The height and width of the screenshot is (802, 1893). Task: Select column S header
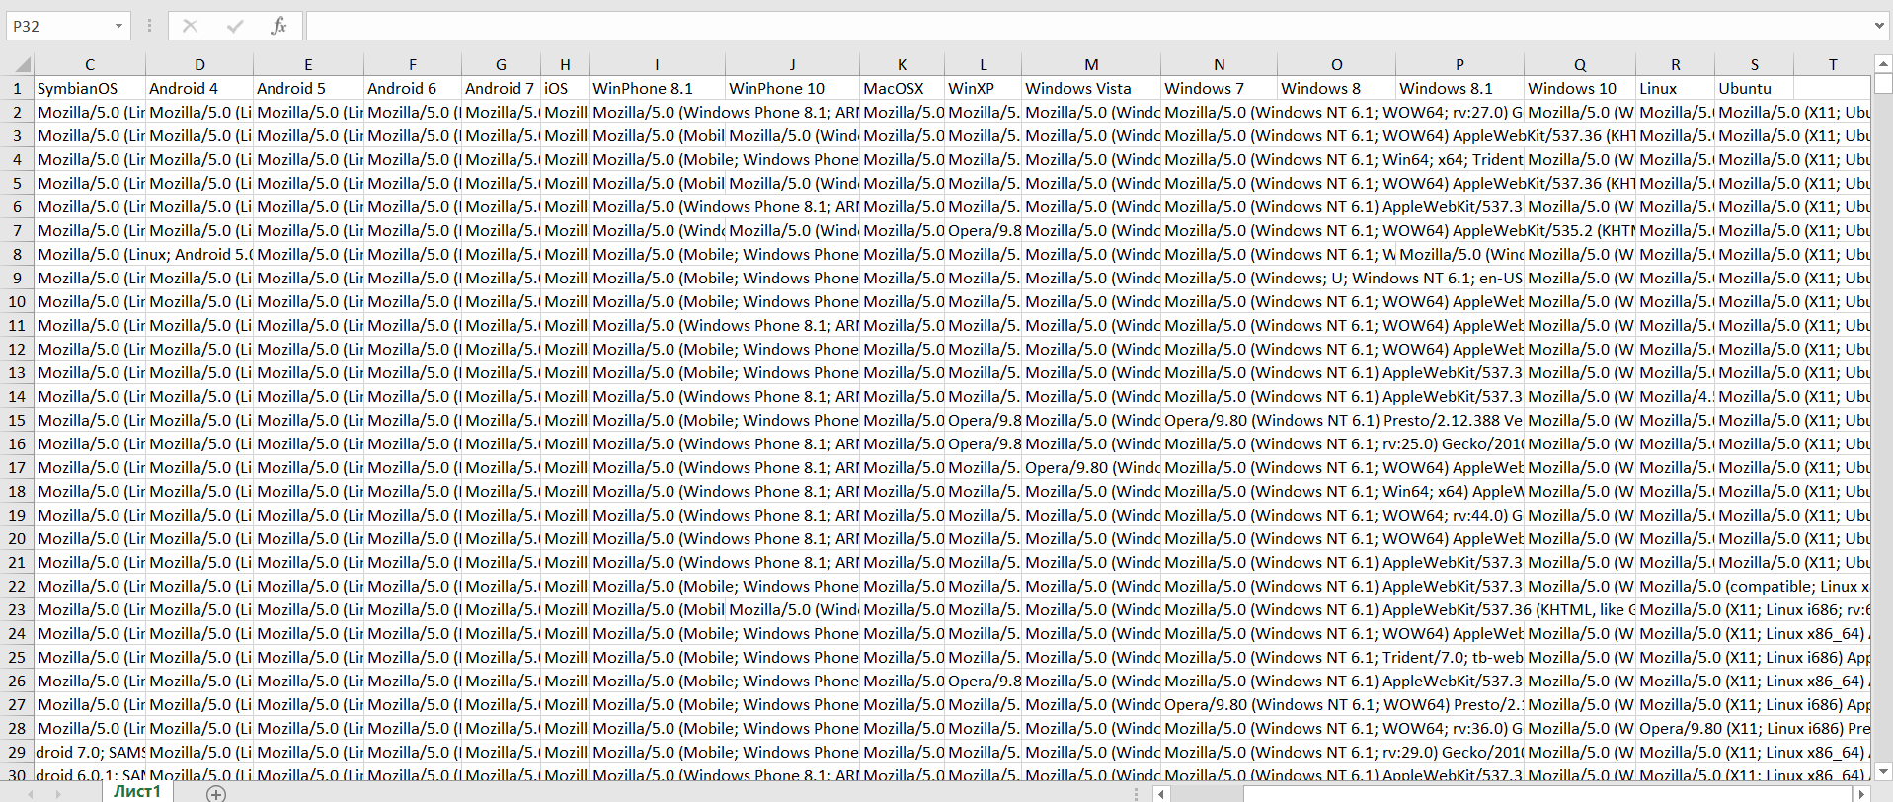click(1755, 65)
